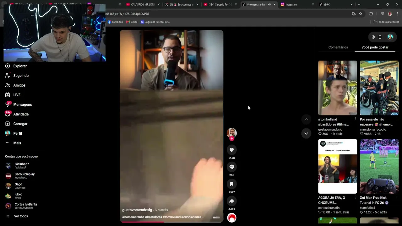Screen dimensions: 402x226
Task: Open the Jogos de Futebol bookmark
Action: (155, 22)
